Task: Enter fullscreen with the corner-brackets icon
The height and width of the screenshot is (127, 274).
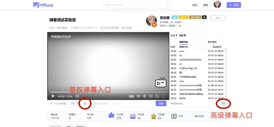Action: coord(163,96)
